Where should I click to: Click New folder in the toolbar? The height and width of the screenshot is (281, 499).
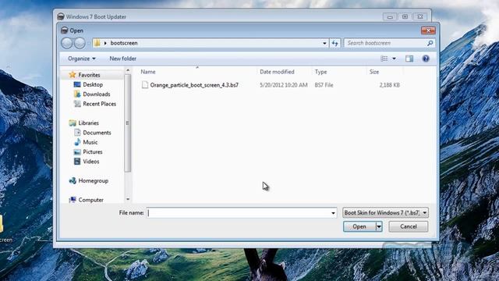pyautogui.click(x=123, y=59)
